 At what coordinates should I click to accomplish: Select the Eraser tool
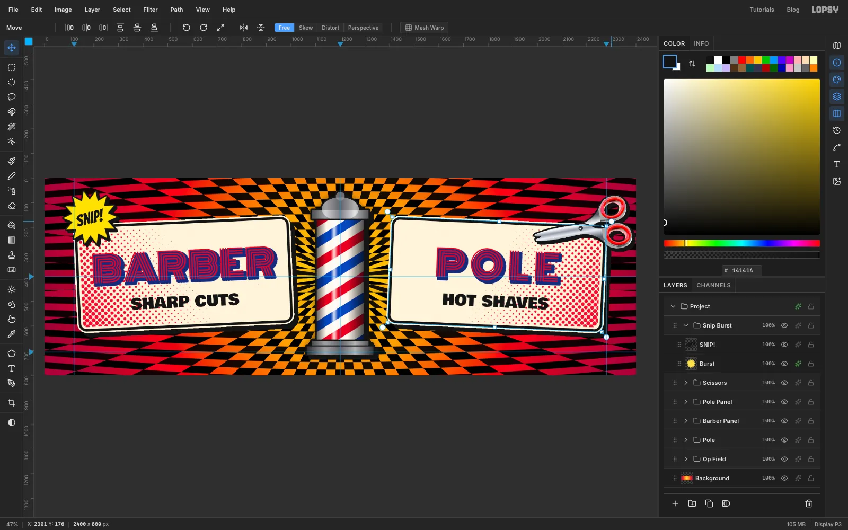point(12,206)
